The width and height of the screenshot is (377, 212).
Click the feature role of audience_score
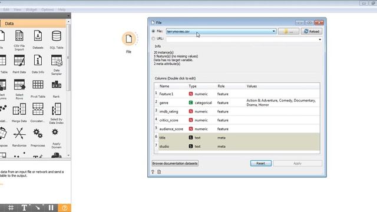click(223, 129)
